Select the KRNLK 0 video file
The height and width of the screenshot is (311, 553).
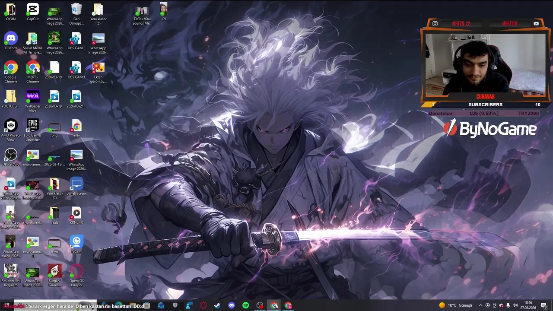(76, 215)
